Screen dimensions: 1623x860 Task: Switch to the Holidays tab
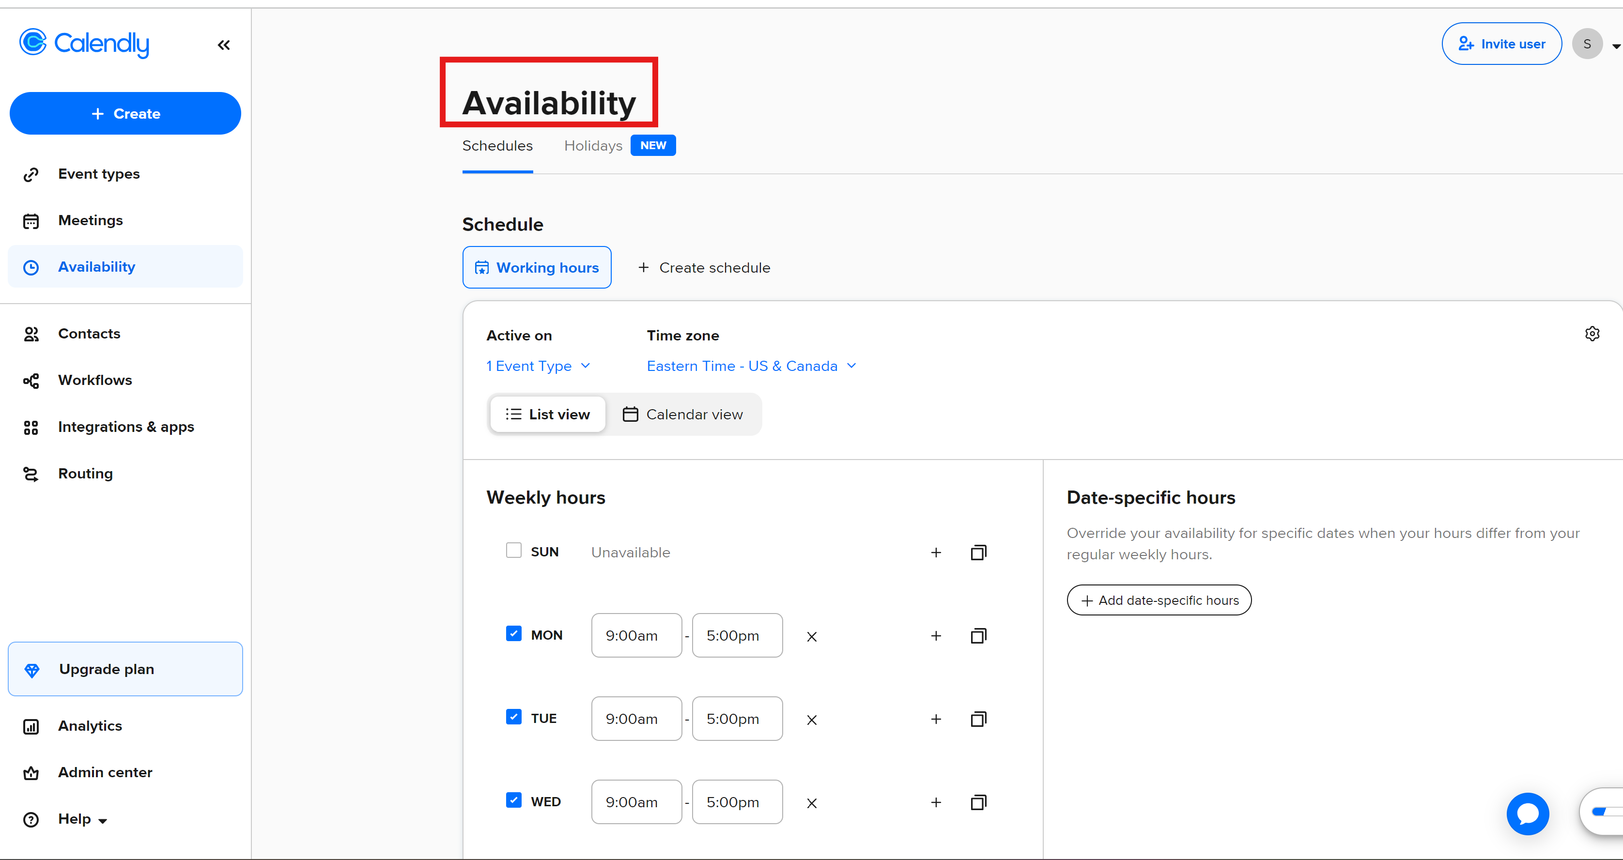(x=593, y=146)
